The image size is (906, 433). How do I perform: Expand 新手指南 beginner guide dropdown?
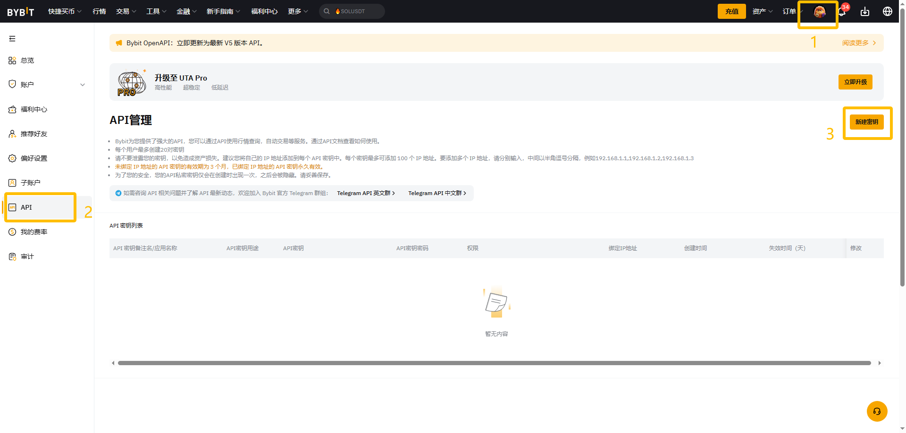[x=223, y=11]
